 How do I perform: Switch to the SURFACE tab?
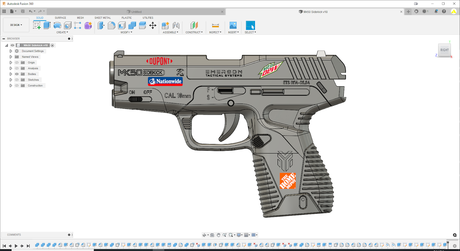[x=60, y=18]
